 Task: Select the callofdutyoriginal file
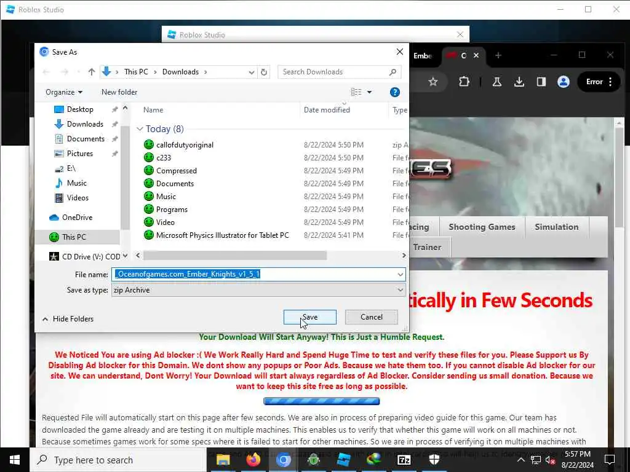(185, 145)
